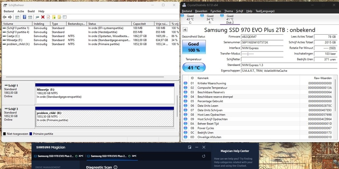
Task: Click the left arrow previous-disk button in CrystalDiskInfo
Action: coord(185,30)
